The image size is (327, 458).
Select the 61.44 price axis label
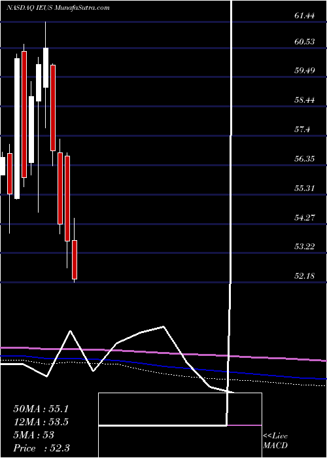click(305, 16)
